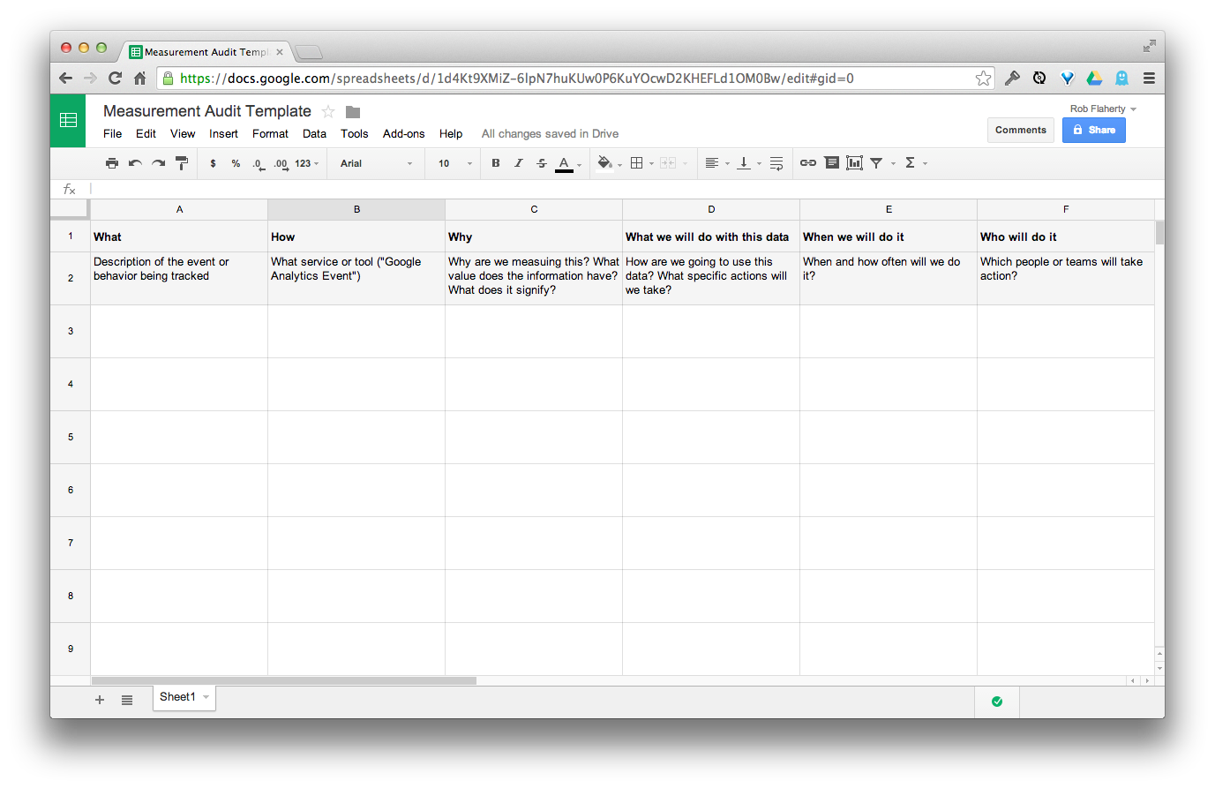Click the blue Share button
Viewport: 1215px width, 788px height.
tap(1094, 131)
